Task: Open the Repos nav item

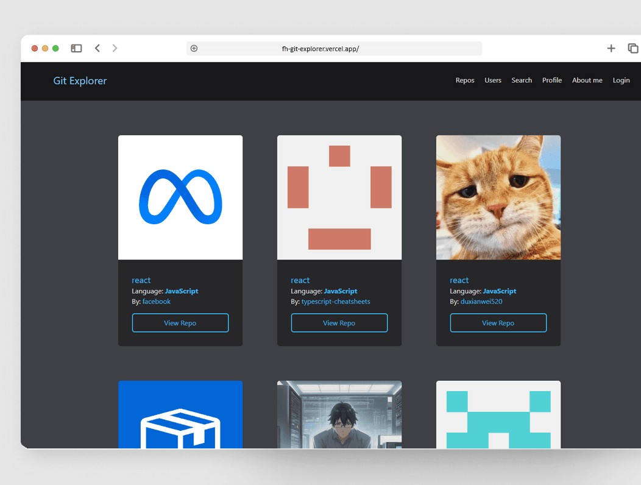Action: point(465,80)
